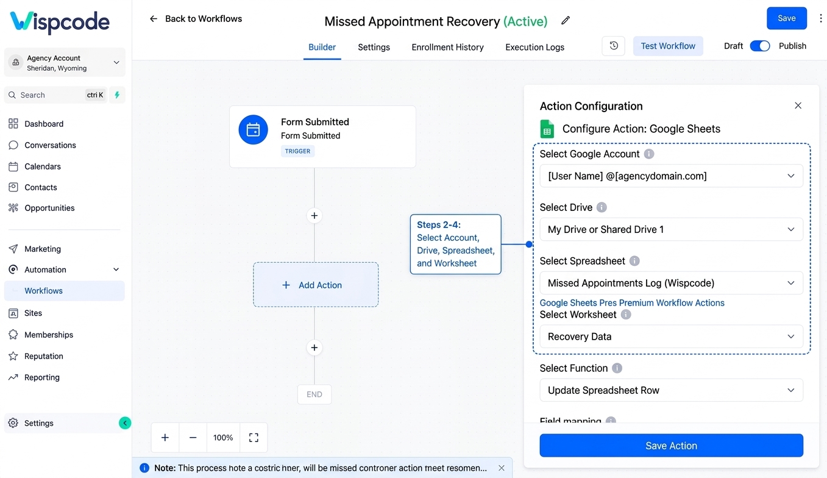Click the Calendars icon in sidebar
827x478 pixels.
click(x=13, y=166)
